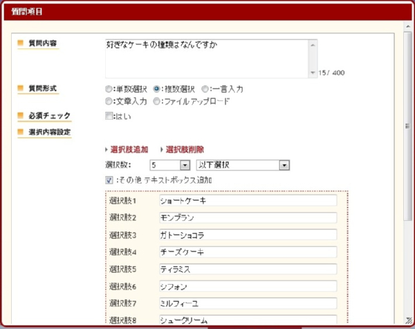
Task: Select the 単数選択 radio button
Action: pyautogui.click(x=109, y=89)
